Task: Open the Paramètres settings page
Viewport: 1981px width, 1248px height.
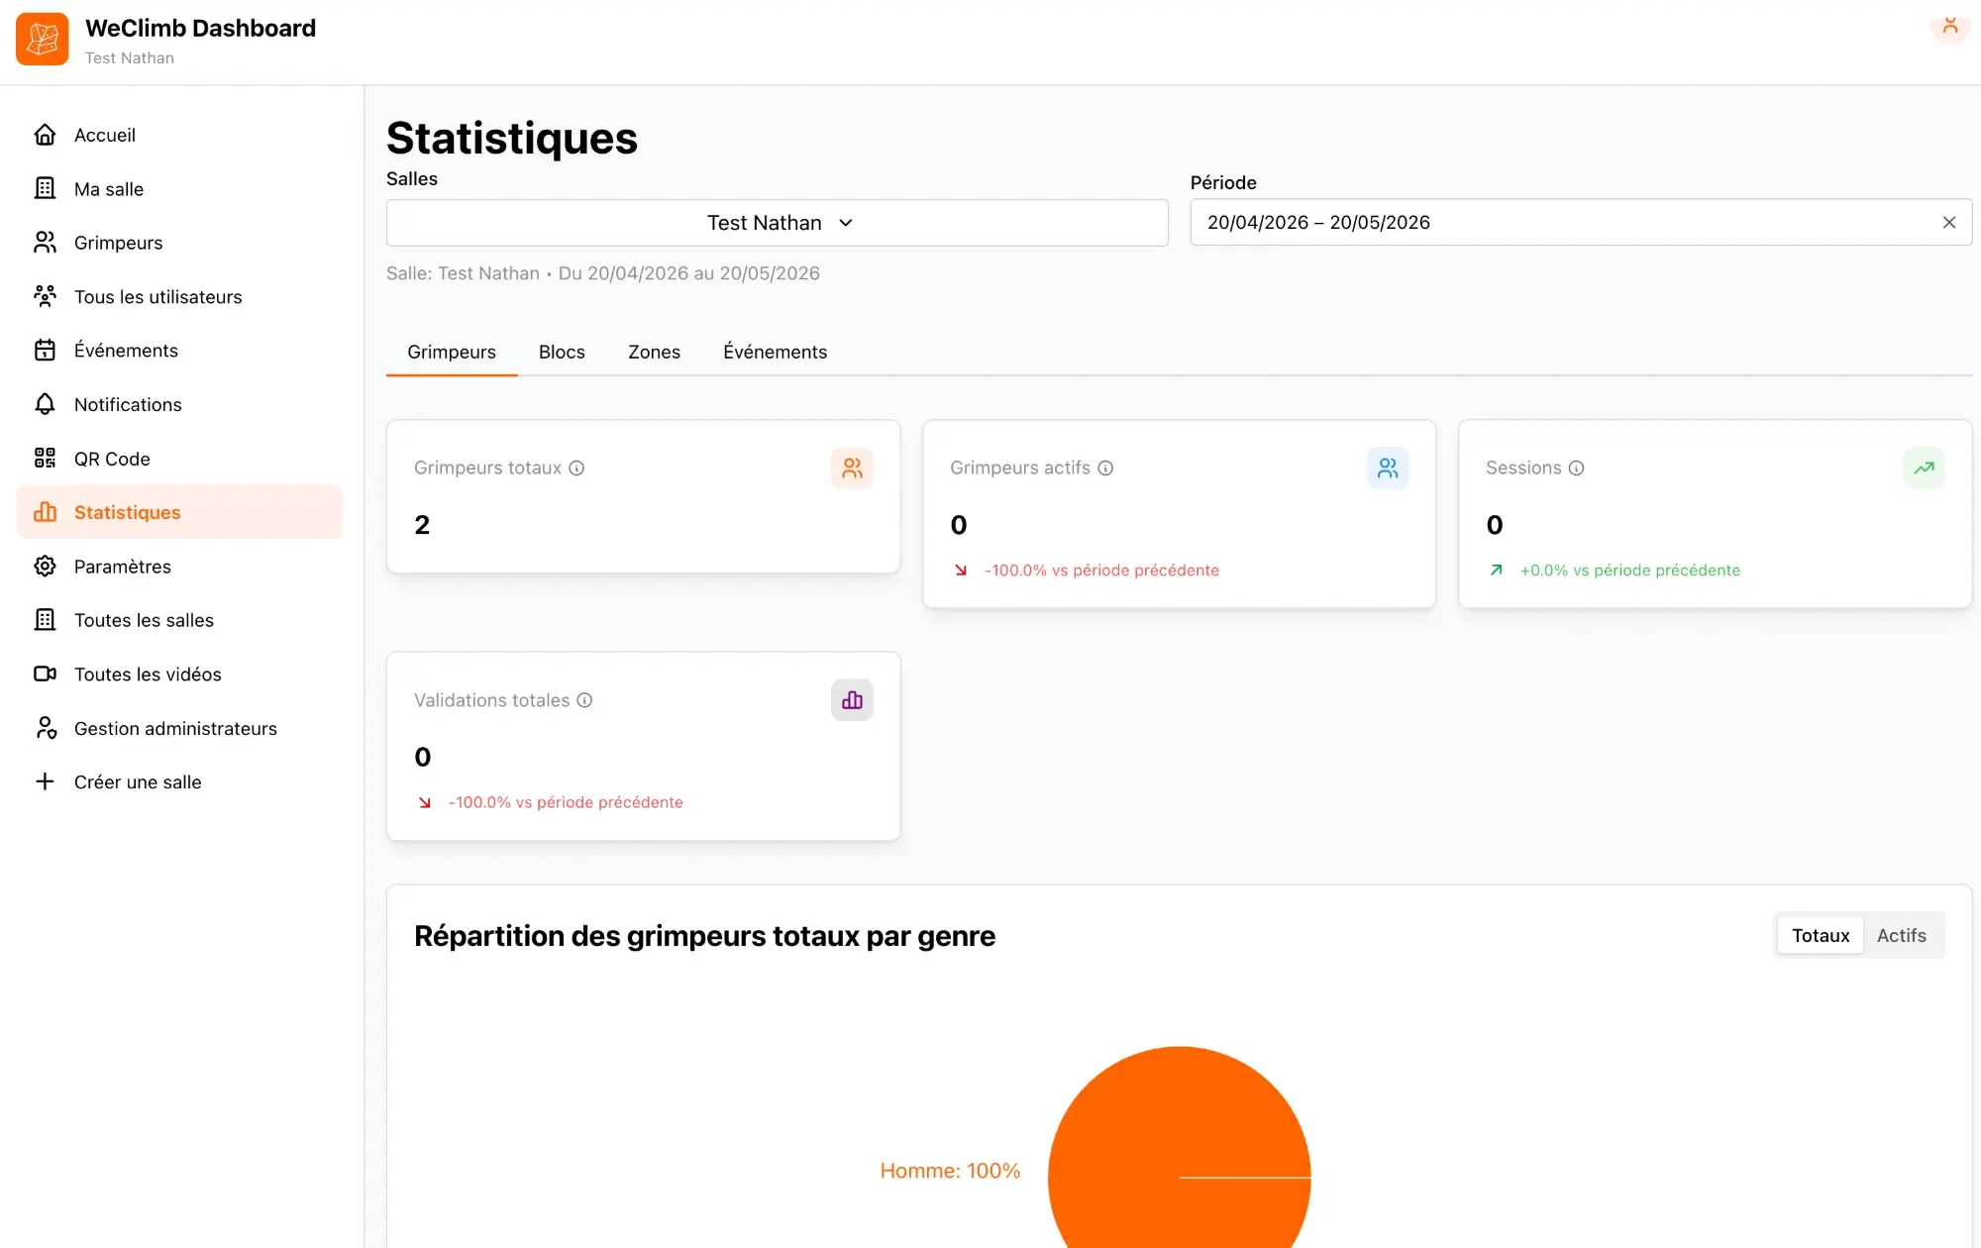Action: (178, 567)
